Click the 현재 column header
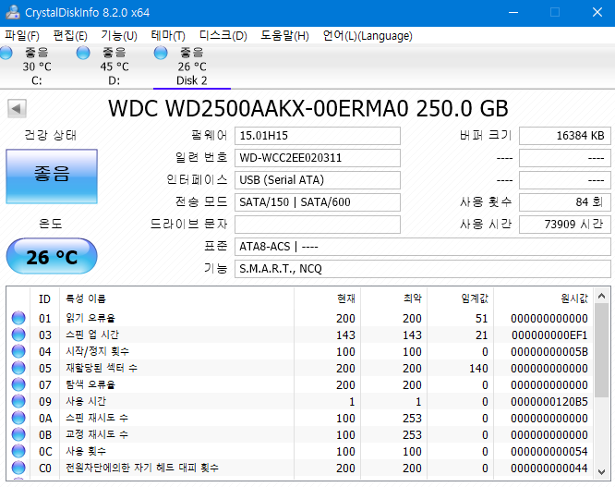The image size is (615, 487). click(x=327, y=299)
